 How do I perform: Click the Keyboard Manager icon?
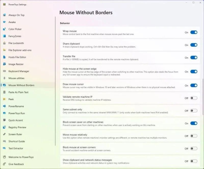pos(4,71)
